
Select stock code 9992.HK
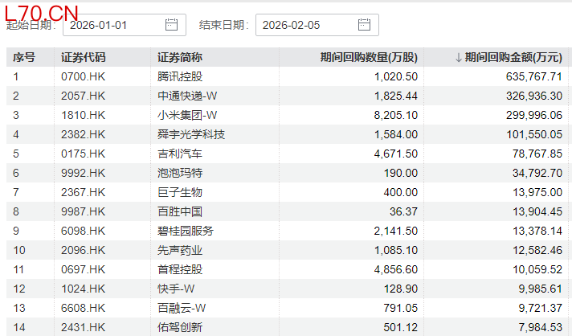(x=84, y=173)
